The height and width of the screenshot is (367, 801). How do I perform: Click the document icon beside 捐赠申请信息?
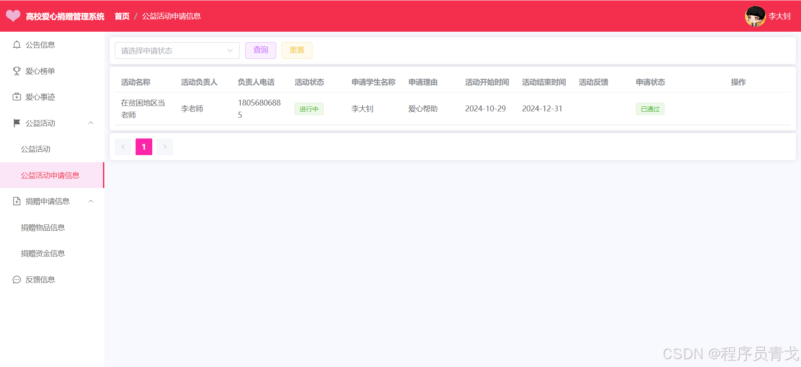coord(17,201)
